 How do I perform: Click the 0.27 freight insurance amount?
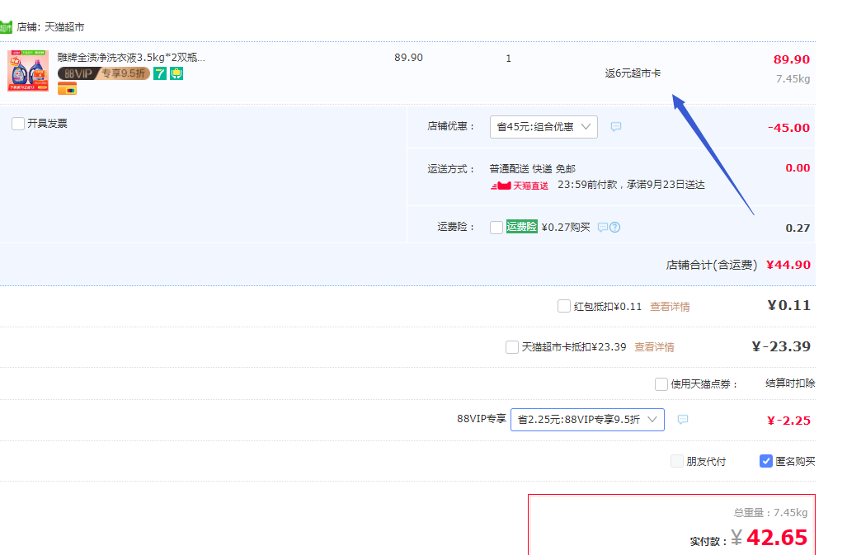(x=798, y=228)
